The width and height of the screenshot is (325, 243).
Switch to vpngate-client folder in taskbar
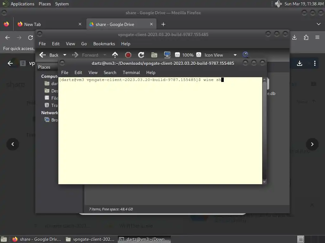point(90,239)
